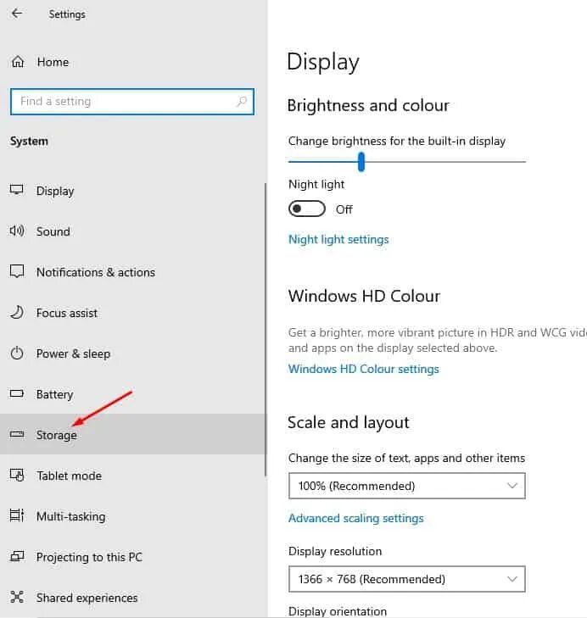Open the Sound settings page

click(x=132, y=231)
